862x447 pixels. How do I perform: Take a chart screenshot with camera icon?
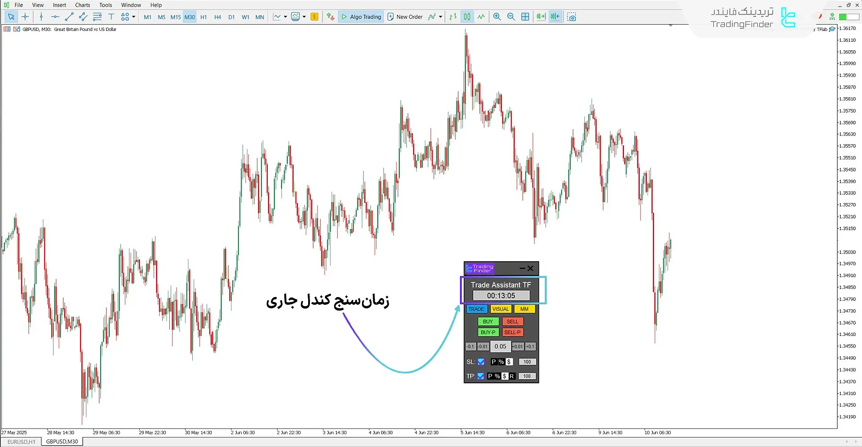click(x=571, y=17)
